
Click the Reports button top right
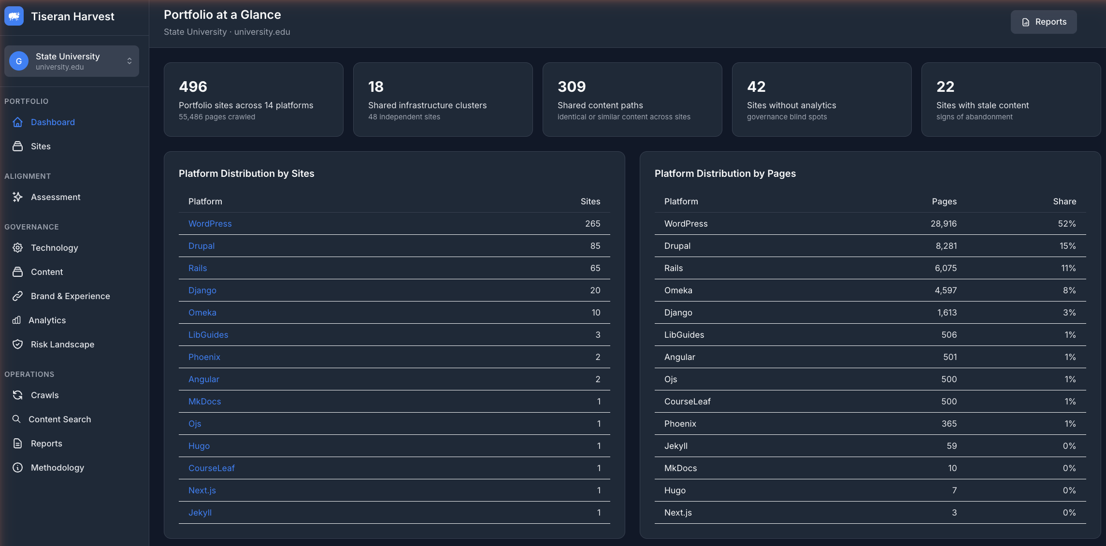click(1043, 22)
